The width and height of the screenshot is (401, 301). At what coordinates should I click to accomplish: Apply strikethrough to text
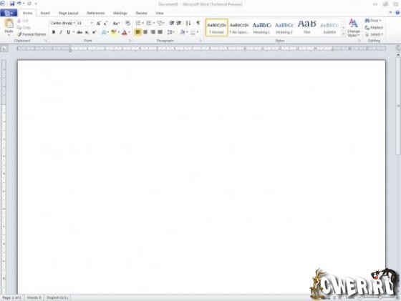click(79, 32)
